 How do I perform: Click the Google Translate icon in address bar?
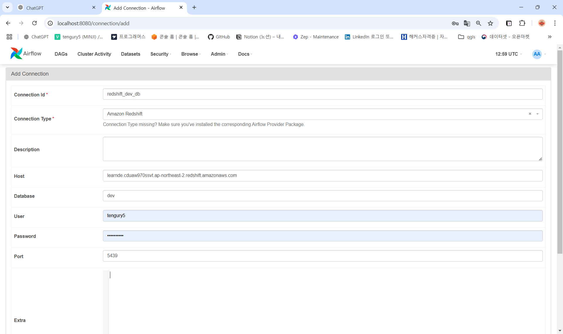467,23
